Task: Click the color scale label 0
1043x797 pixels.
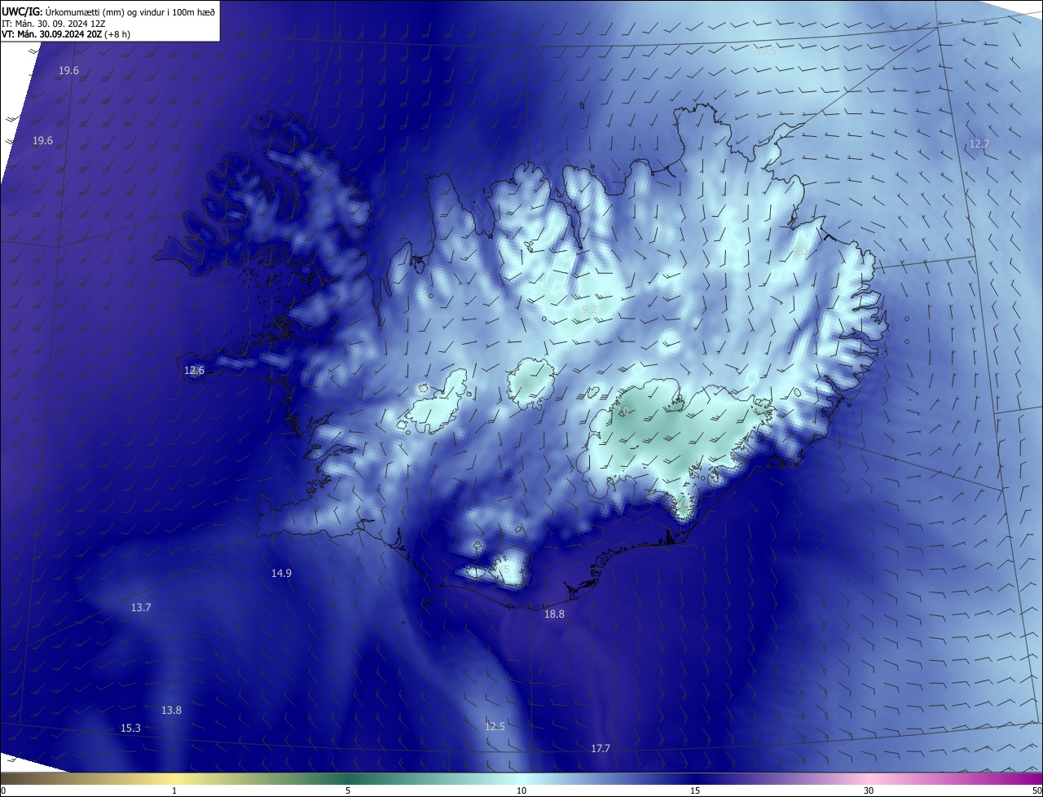Action: [3, 790]
